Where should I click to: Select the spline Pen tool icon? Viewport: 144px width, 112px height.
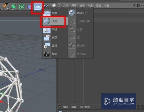point(5,6)
